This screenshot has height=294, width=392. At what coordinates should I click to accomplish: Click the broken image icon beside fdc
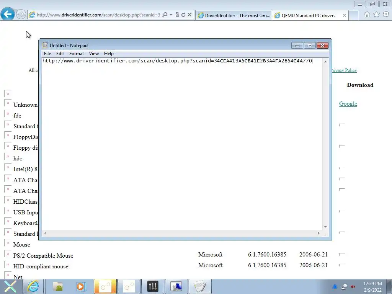8,114
